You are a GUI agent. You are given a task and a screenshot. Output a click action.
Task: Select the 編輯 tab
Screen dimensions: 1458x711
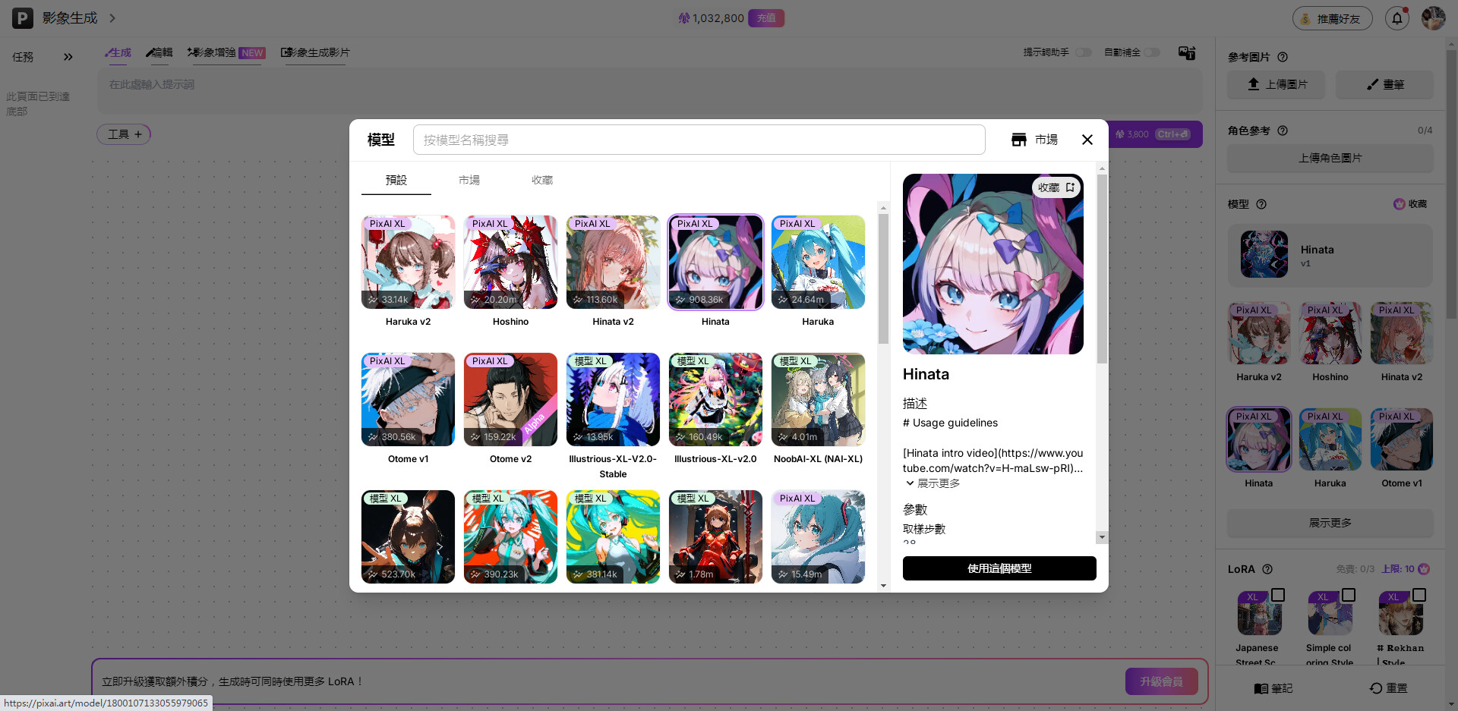coord(159,52)
